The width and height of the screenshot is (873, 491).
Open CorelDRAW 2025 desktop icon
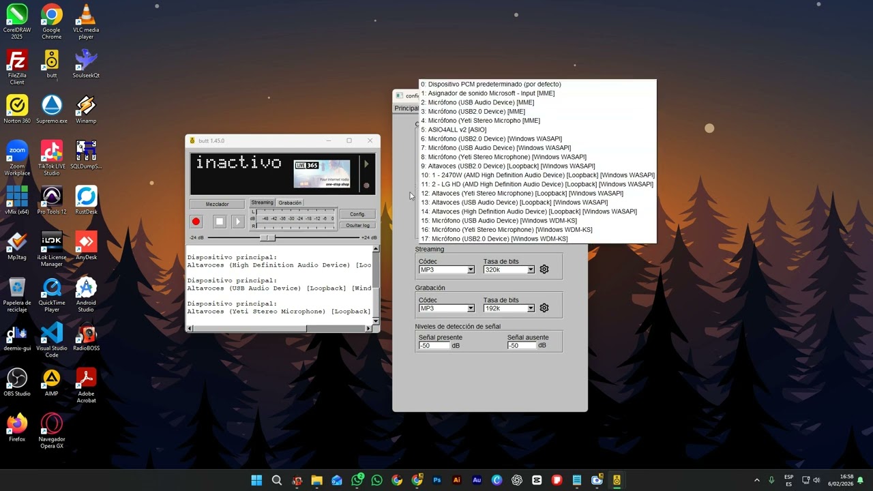pos(17,22)
